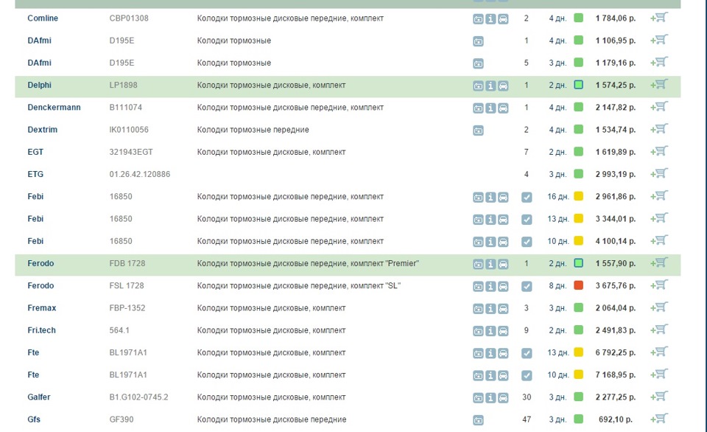
Task: Click the price 2 993,19 р.
Action: pyautogui.click(x=616, y=174)
